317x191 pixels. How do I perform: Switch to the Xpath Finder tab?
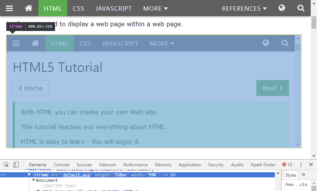(263, 165)
